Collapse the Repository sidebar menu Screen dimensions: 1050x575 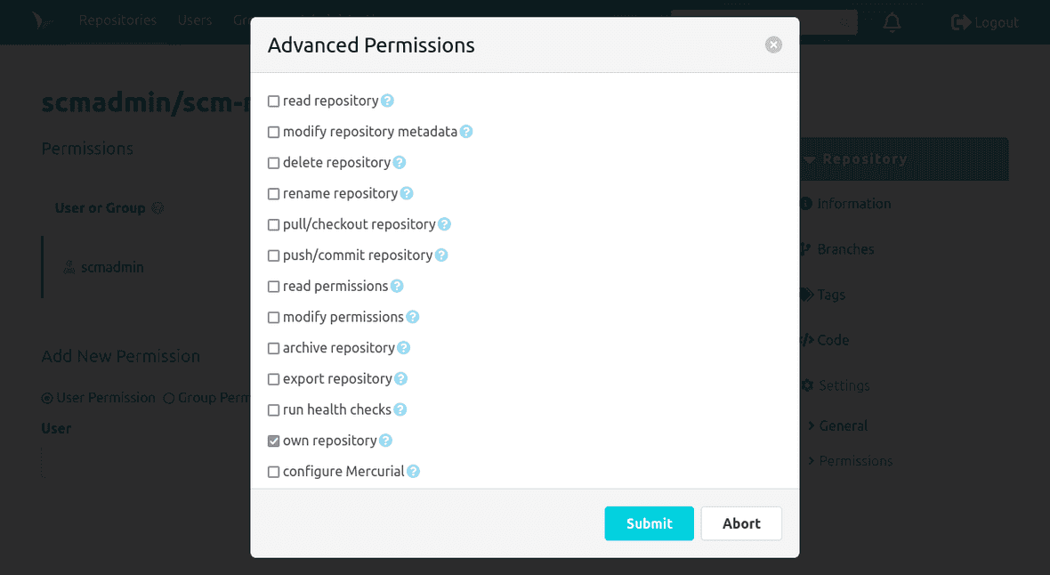pos(858,158)
